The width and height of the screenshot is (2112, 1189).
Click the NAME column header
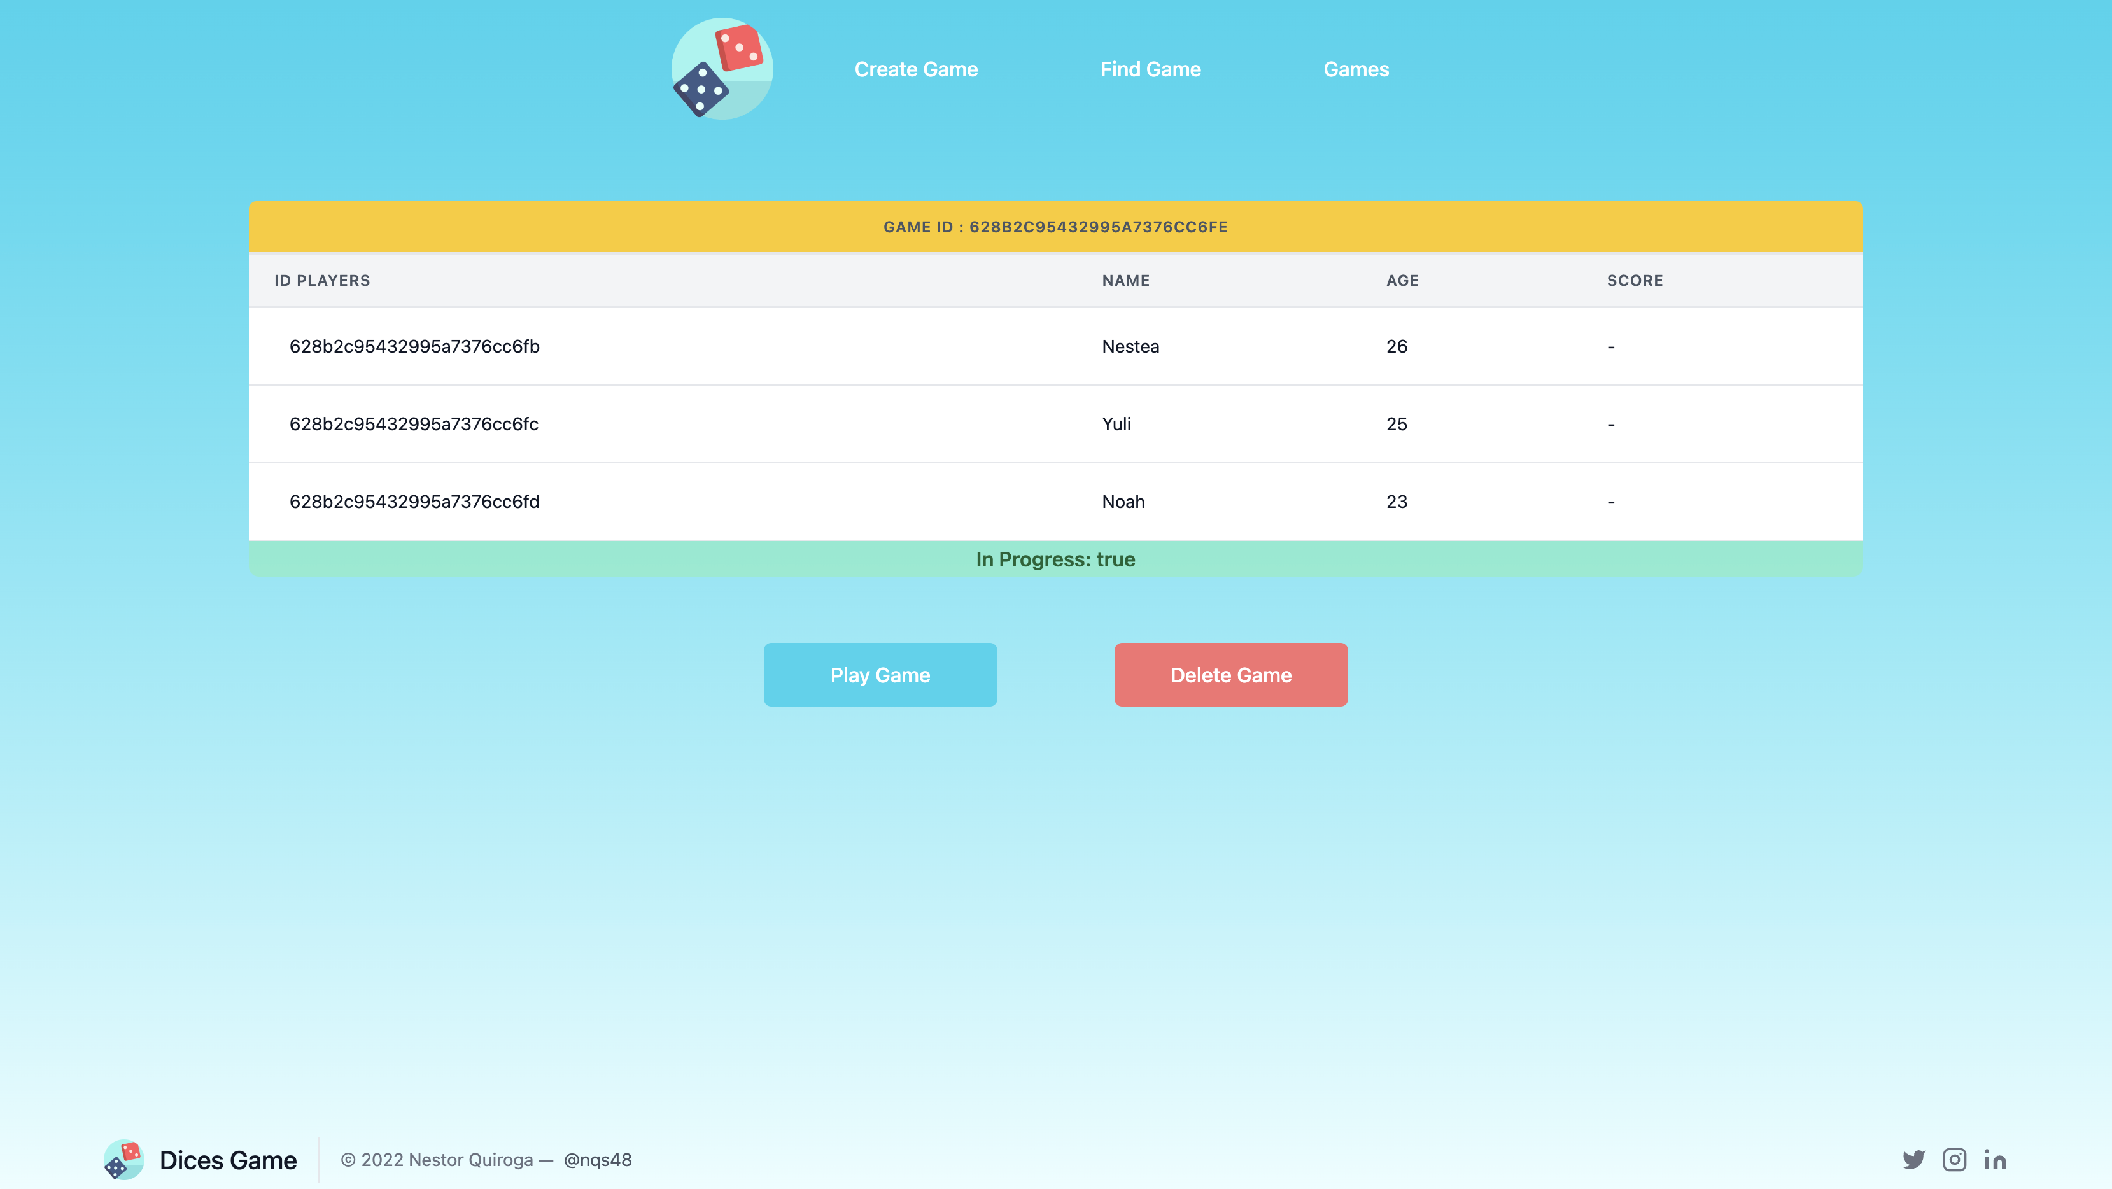click(1125, 281)
